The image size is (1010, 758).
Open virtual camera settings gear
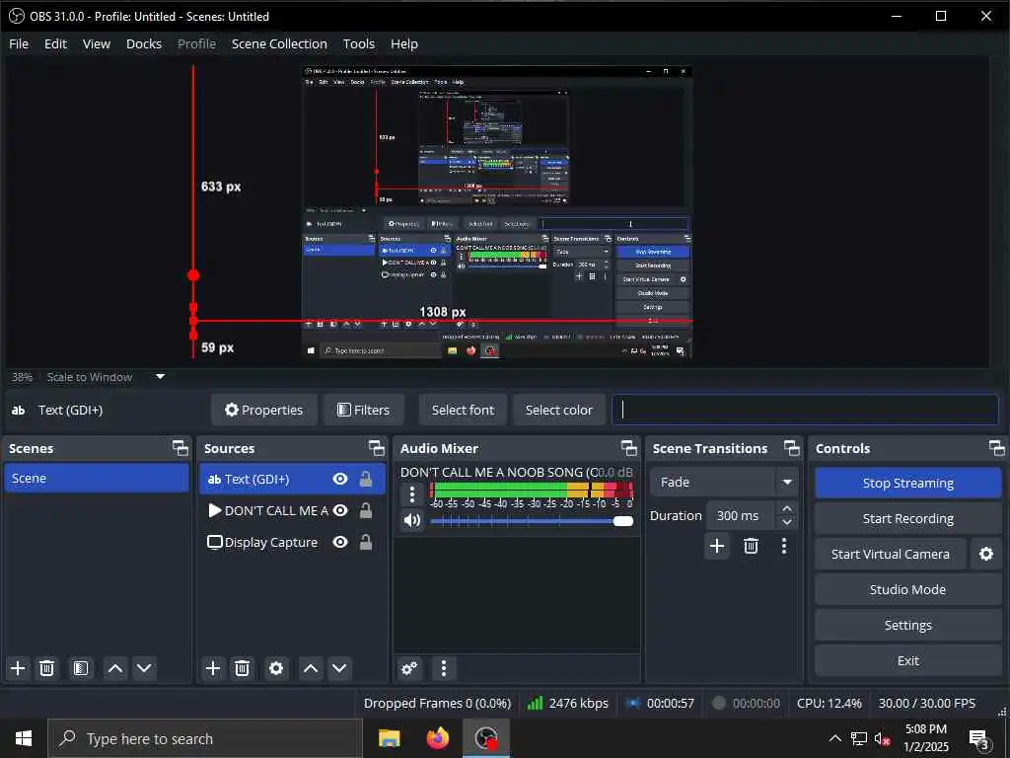tap(986, 554)
